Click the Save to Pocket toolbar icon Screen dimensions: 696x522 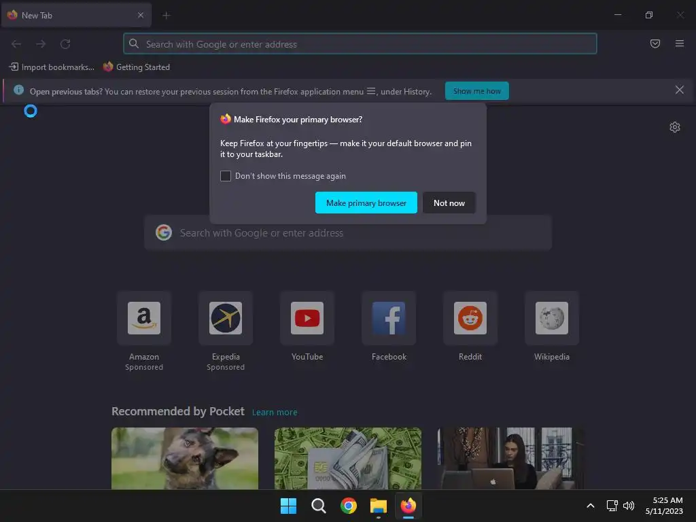[x=655, y=43]
